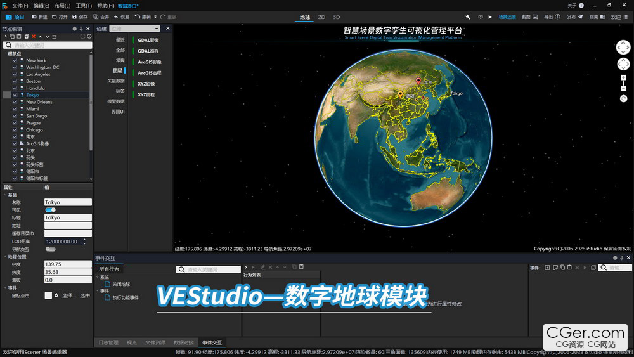Click the 经度 longitude input field
This screenshot has height=357, width=634.
tap(68, 264)
